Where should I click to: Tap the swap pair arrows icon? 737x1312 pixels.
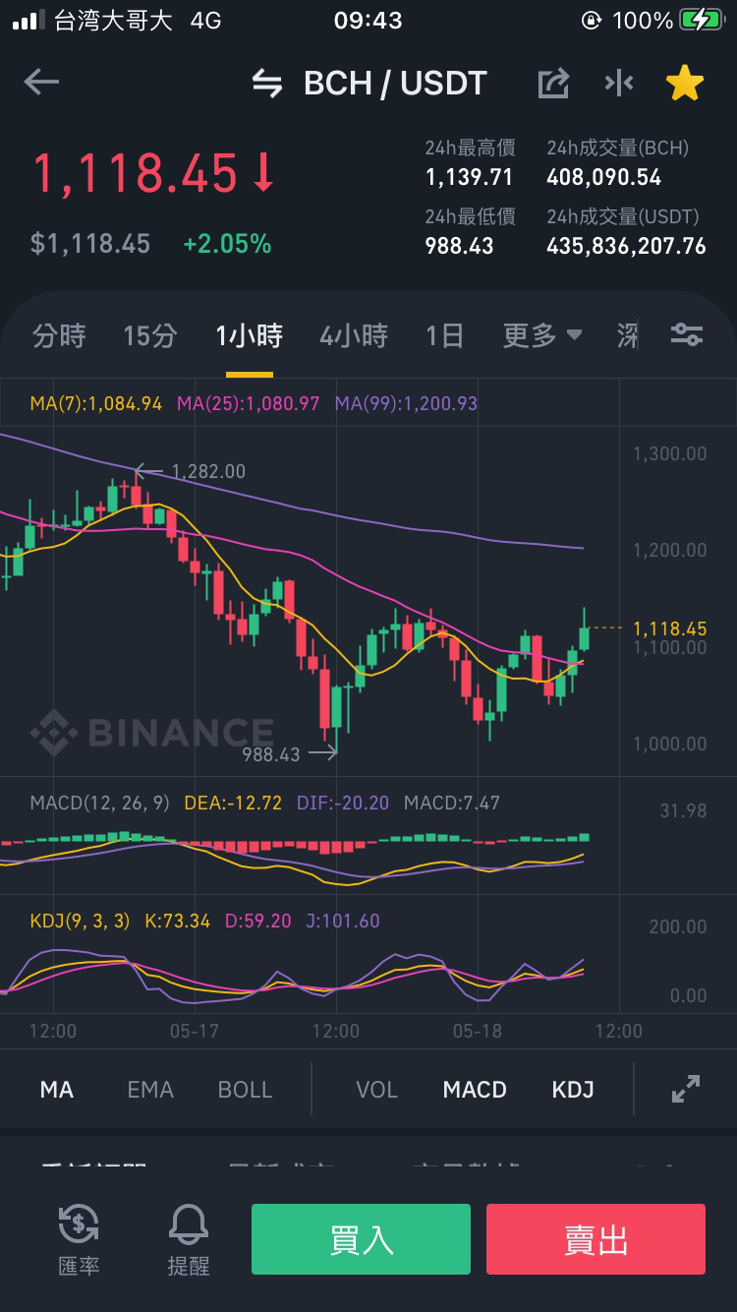tap(267, 84)
